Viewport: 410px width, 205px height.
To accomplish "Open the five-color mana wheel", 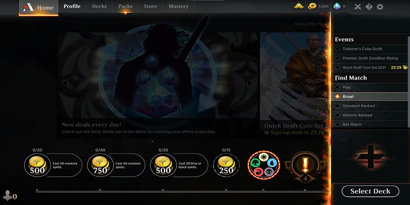I will 264,165.
